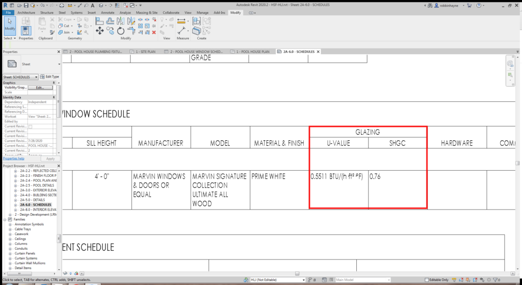This screenshot has width=522, height=285.
Task: Click the 0.76 SHGC cell
Action: 397,190
